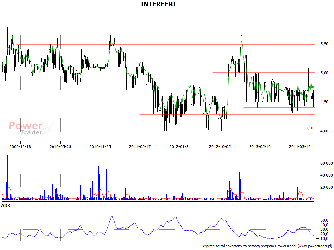The image size is (334, 250).
Task: Click the 50,0 ADX axis label
Action: click(325, 220)
